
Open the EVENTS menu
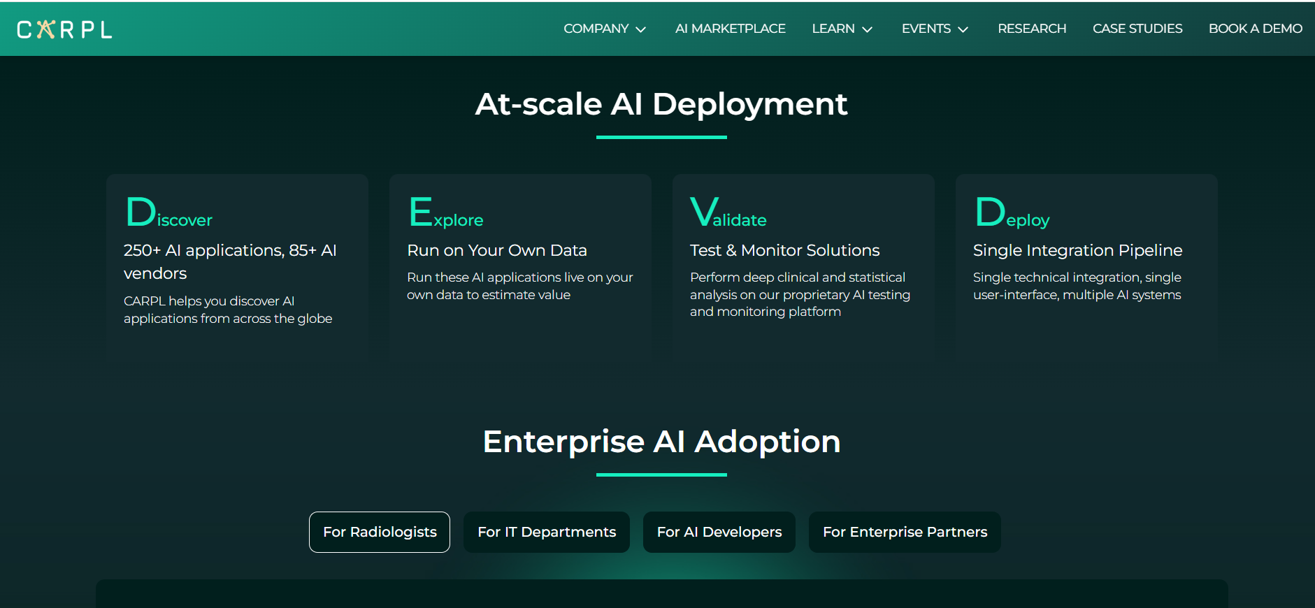(926, 29)
